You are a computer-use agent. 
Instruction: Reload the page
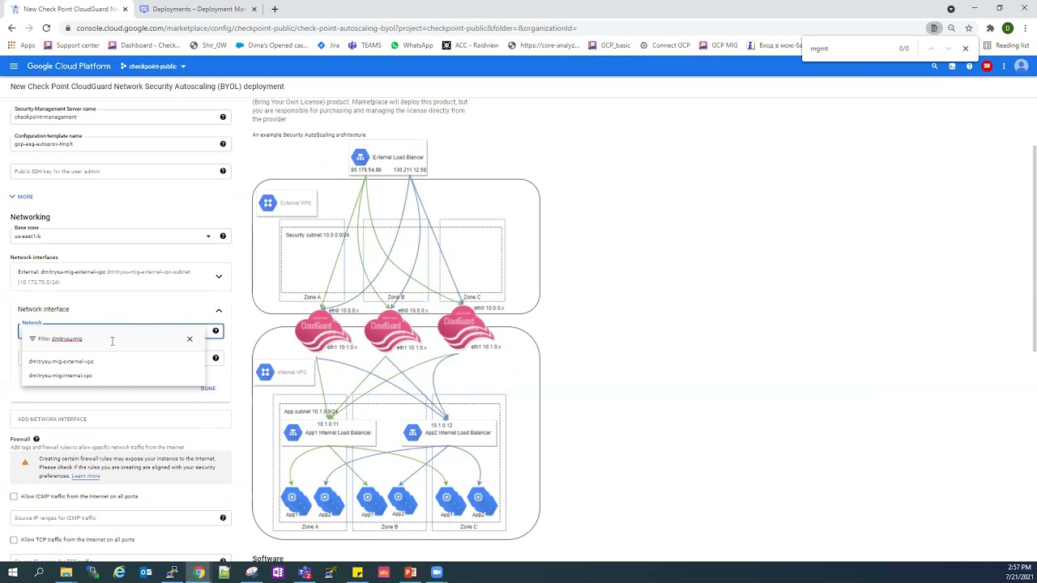click(46, 28)
